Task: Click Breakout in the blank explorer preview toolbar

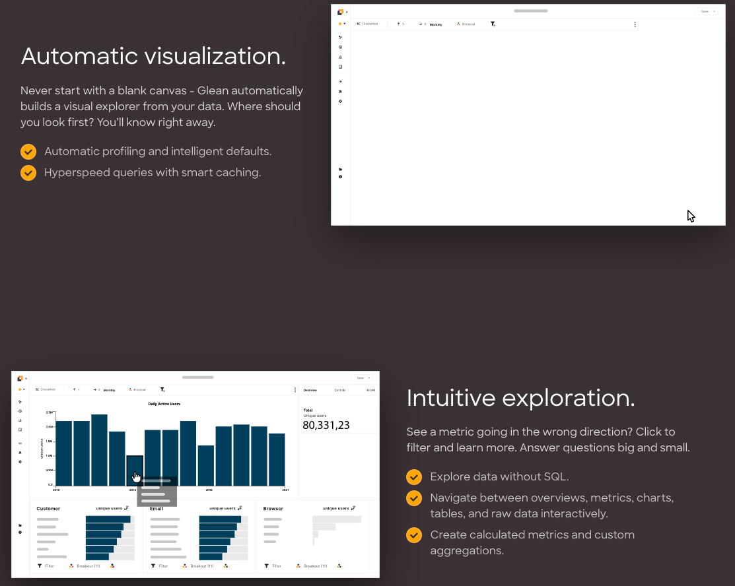Action: (x=466, y=24)
